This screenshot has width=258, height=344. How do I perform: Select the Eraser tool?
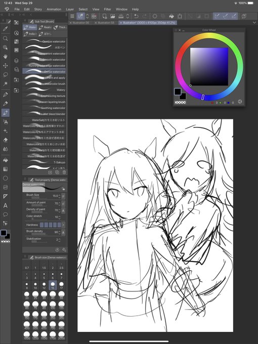tap(5, 140)
